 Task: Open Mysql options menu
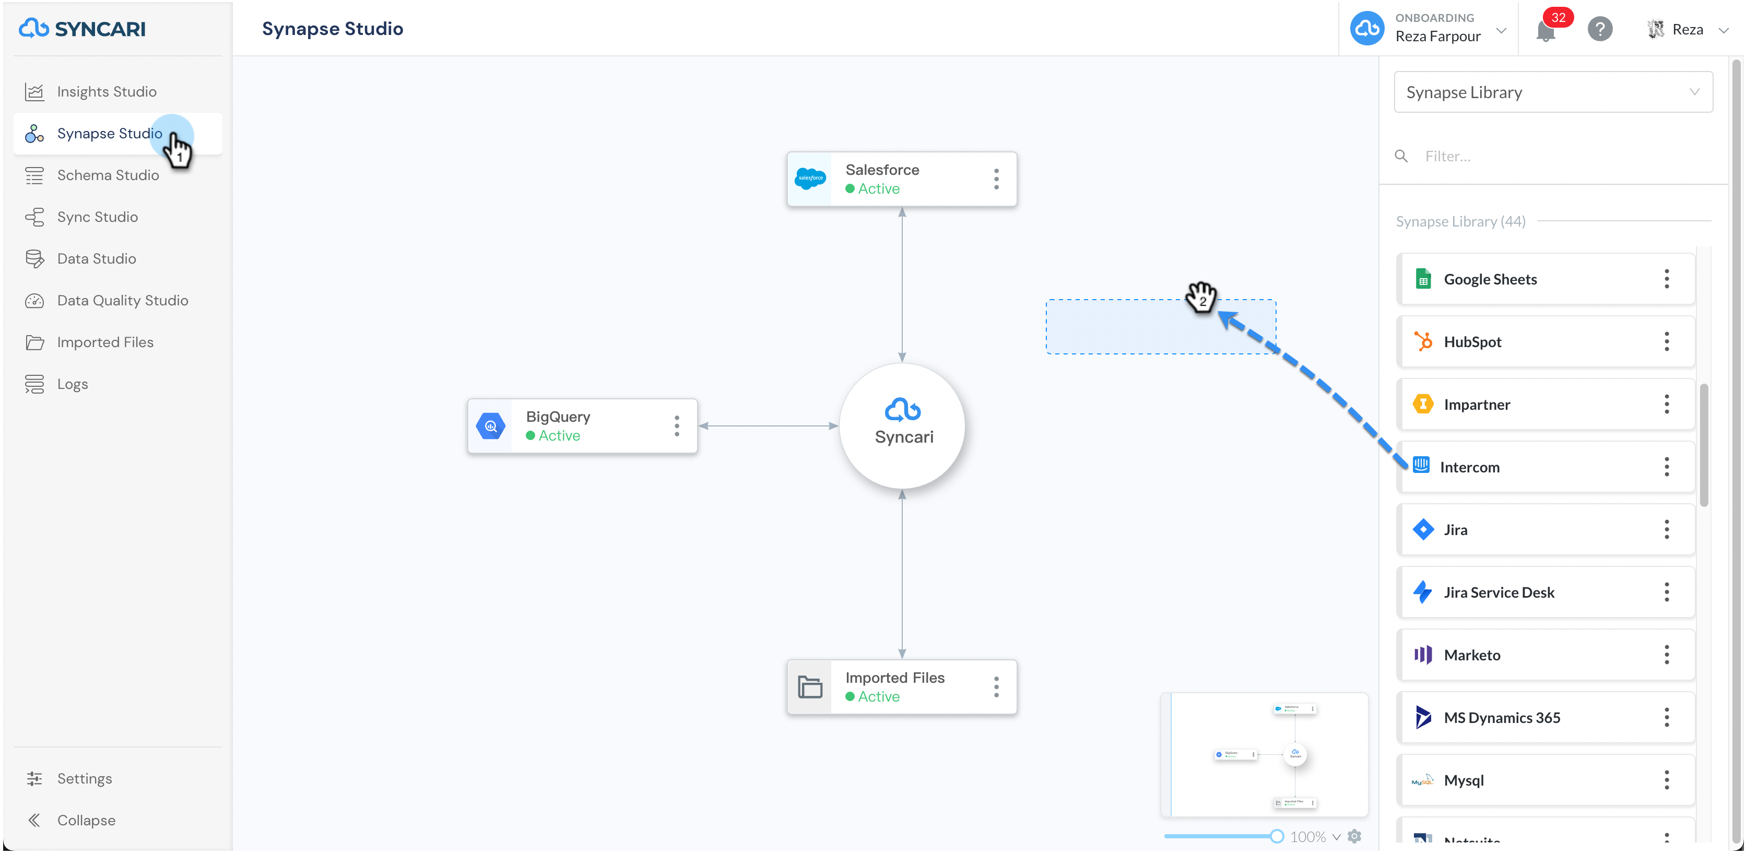[1666, 780]
